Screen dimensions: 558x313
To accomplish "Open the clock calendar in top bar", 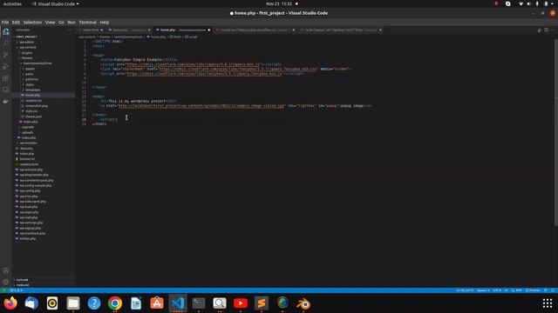I will point(279,3).
